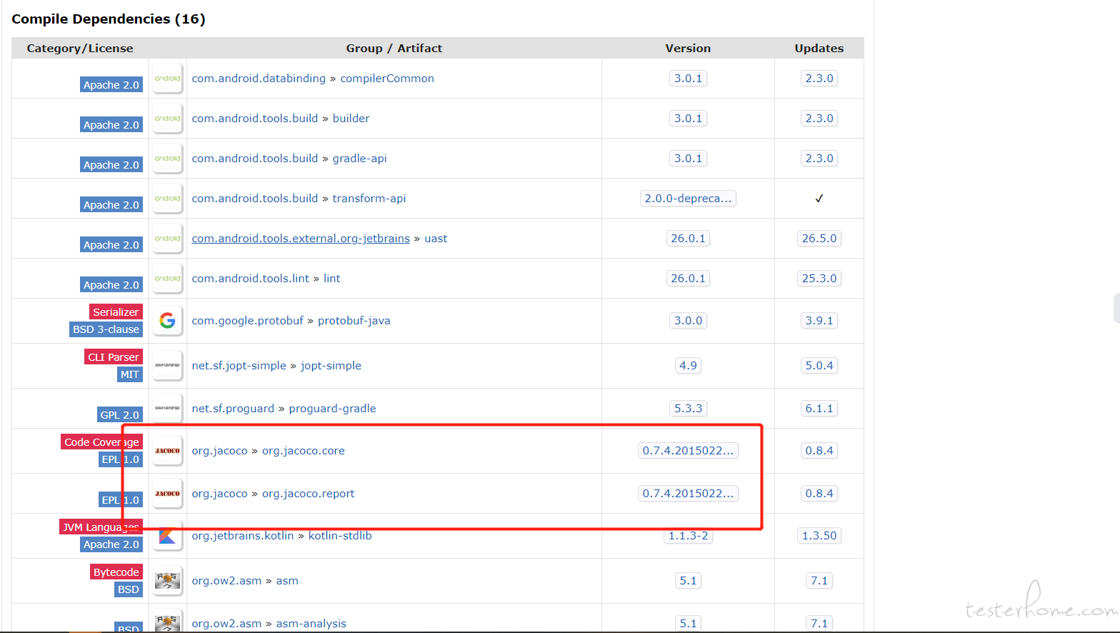Open protobuf-java artifact link

[354, 321]
